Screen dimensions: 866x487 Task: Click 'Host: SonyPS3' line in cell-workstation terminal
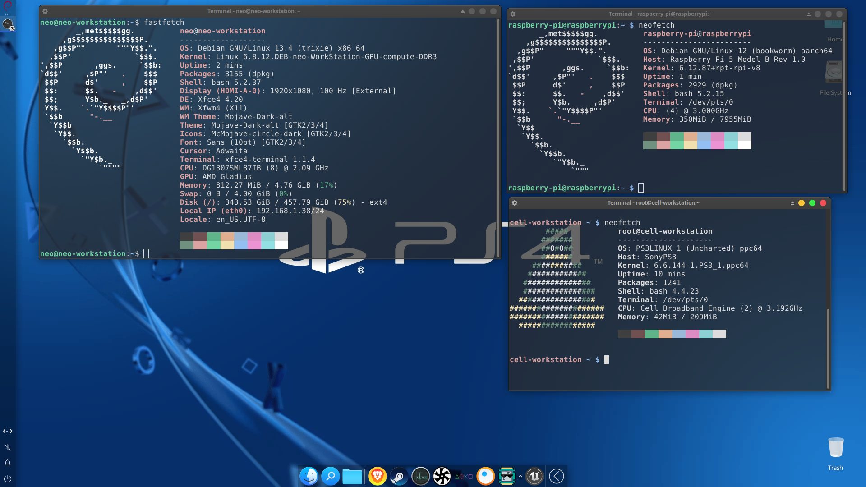pos(647,257)
